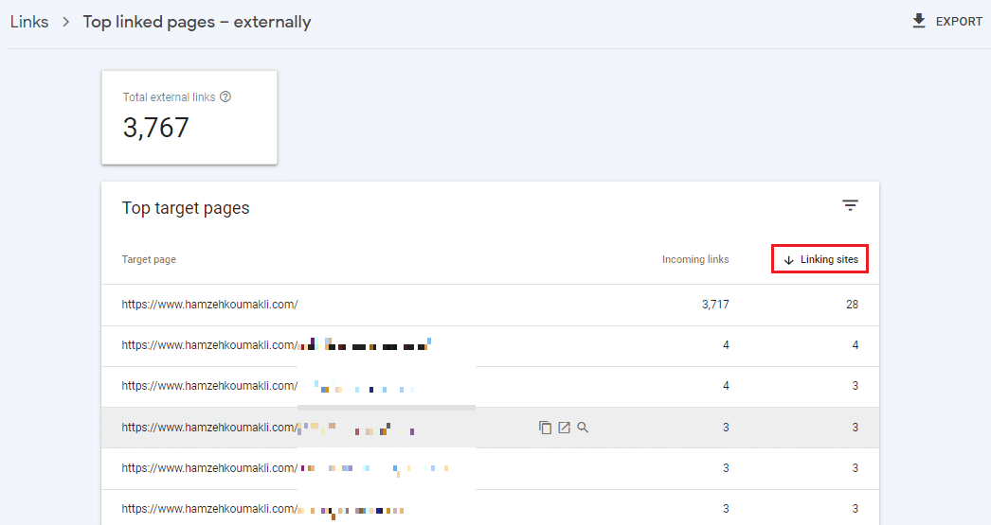The height and width of the screenshot is (525, 991).
Task: Click the breadcrumb chevron separator
Action: (66, 21)
